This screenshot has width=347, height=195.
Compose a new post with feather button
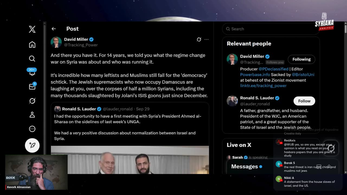coord(32,145)
